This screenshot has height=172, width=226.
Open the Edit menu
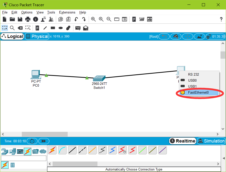click(x=14, y=12)
